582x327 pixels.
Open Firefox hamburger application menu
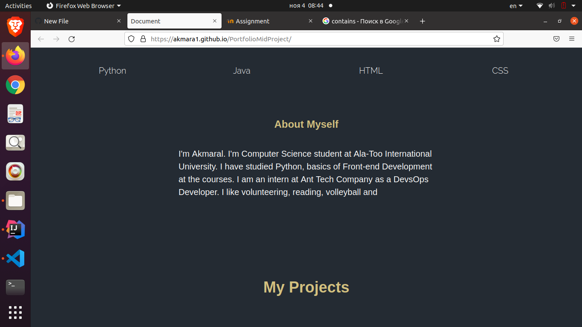[x=572, y=39]
